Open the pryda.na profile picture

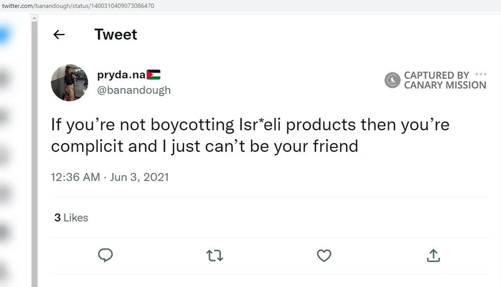pyautogui.click(x=69, y=82)
